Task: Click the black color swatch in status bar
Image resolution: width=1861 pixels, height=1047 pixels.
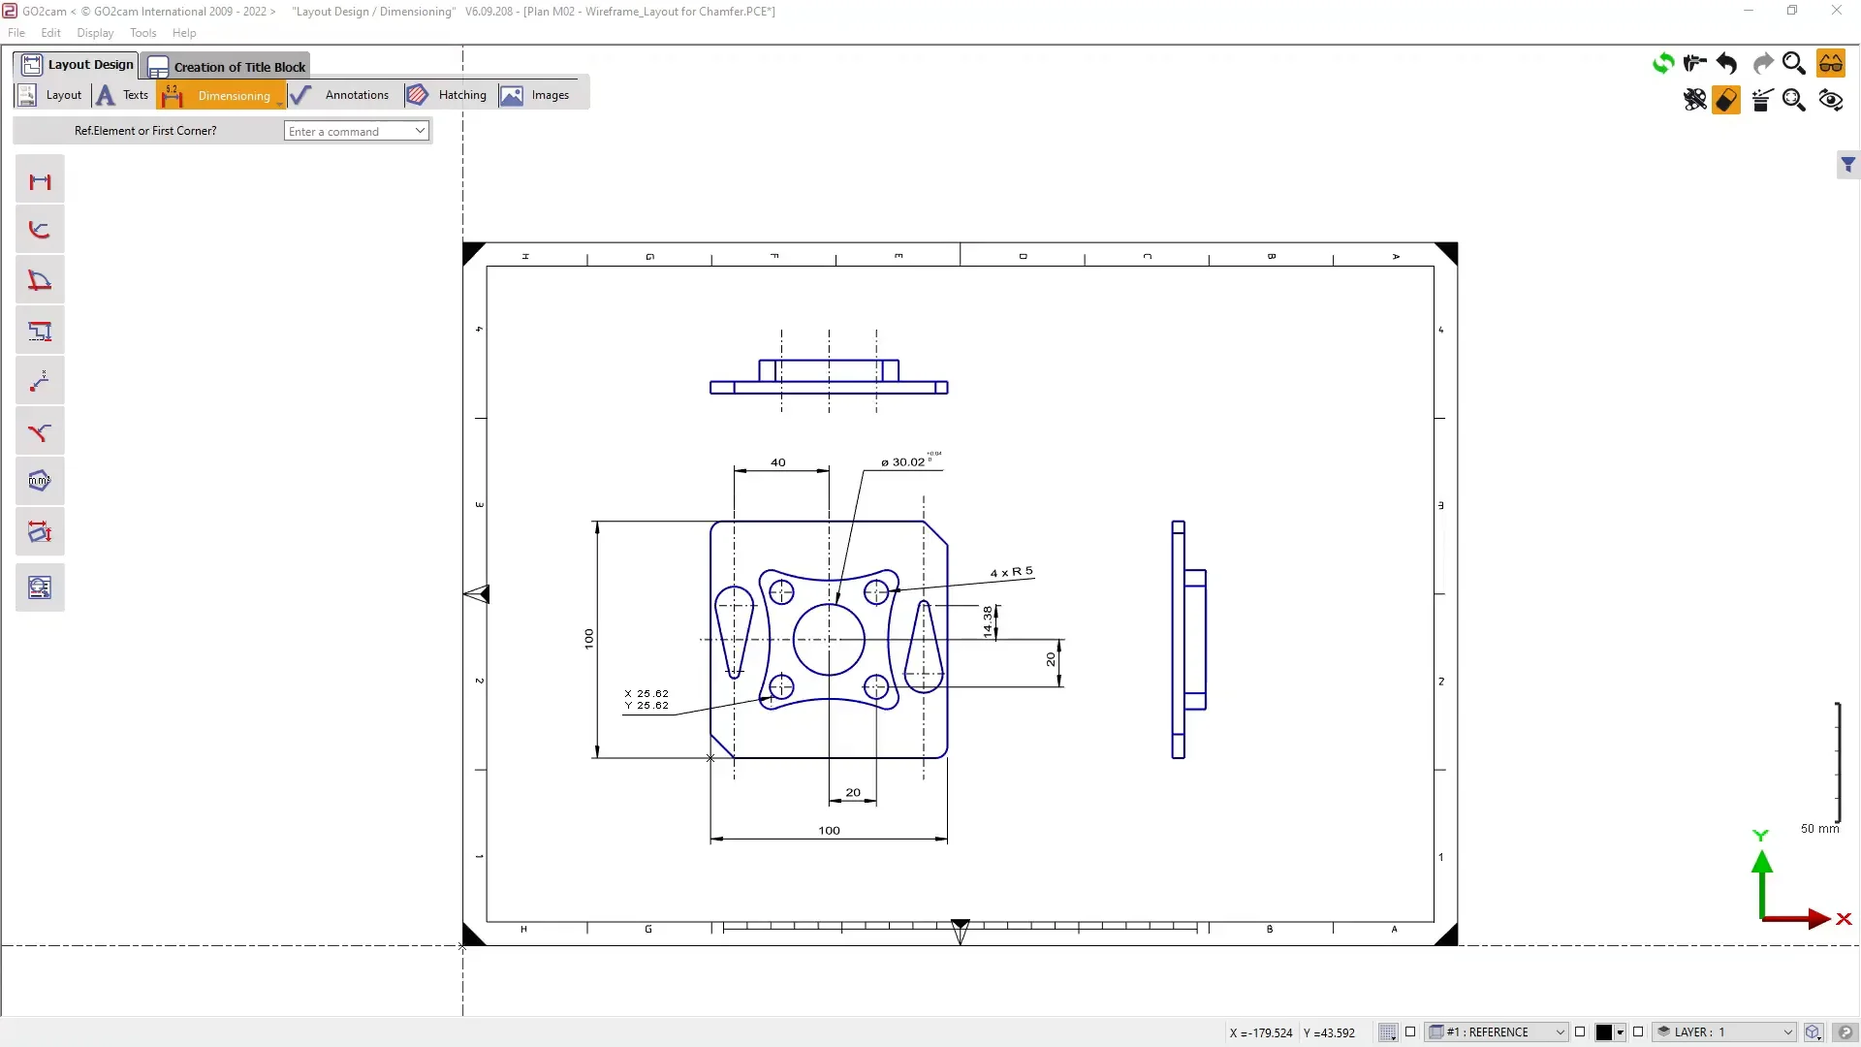Action: tap(1604, 1032)
